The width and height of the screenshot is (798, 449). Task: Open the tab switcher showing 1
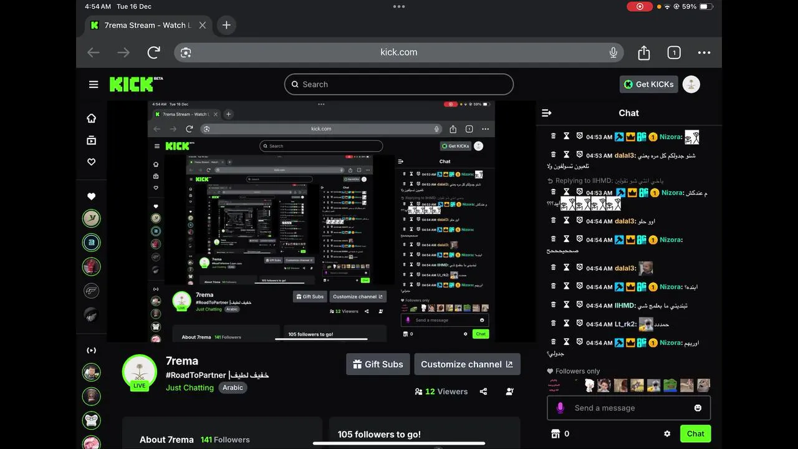(x=674, y=52)
